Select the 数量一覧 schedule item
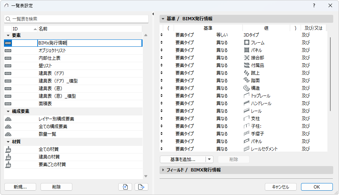This screenshot has width=339, height=195. coord(47,134)
